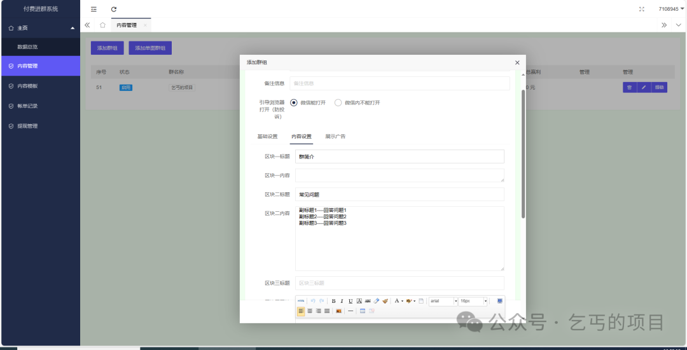Click the 添加单图群组 button
Image resolution: width=687 pixels, height=350 pixels.
pyautogui.click(x=150, y=48)
